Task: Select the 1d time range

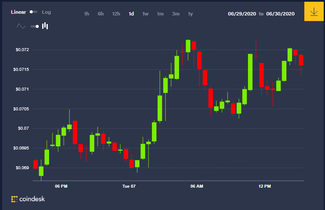Action: [x=131, y=14]
